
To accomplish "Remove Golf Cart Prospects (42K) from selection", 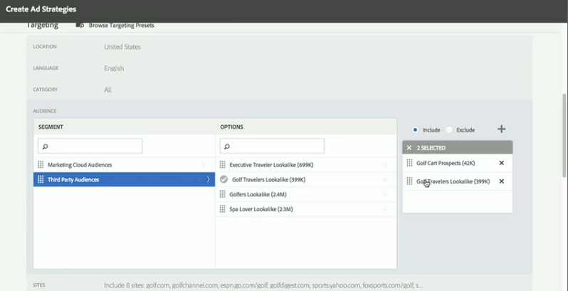I will point(502,163).
